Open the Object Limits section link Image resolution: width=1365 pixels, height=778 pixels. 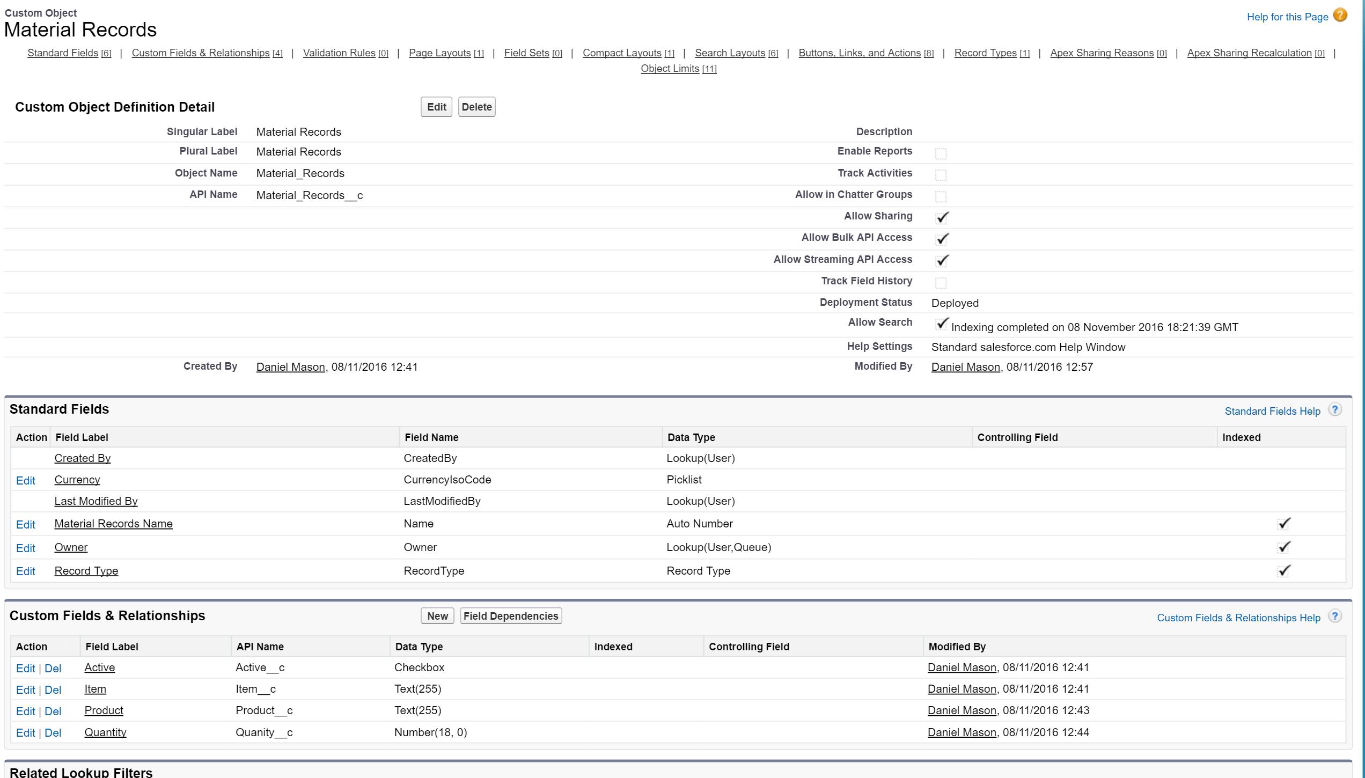(x=670, y=69)
